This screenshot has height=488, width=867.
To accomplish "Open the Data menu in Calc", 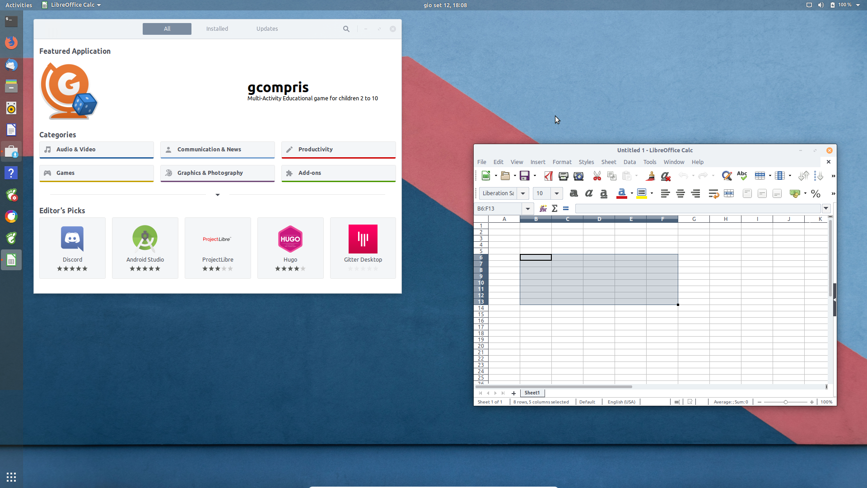I will tap(629, 162).
